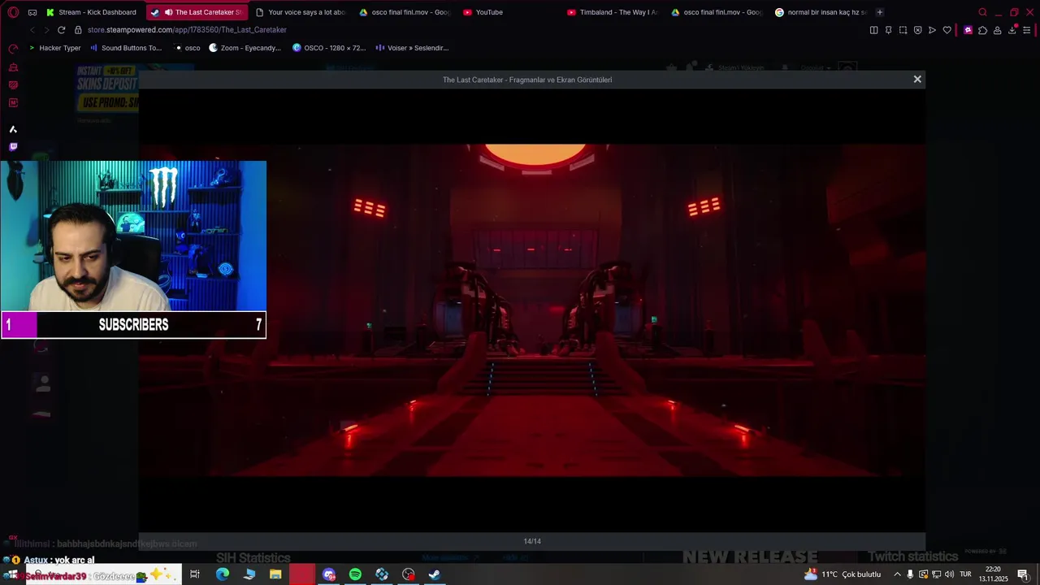
Task: Open Windows notification center
Action: (x=1023, y=574)
